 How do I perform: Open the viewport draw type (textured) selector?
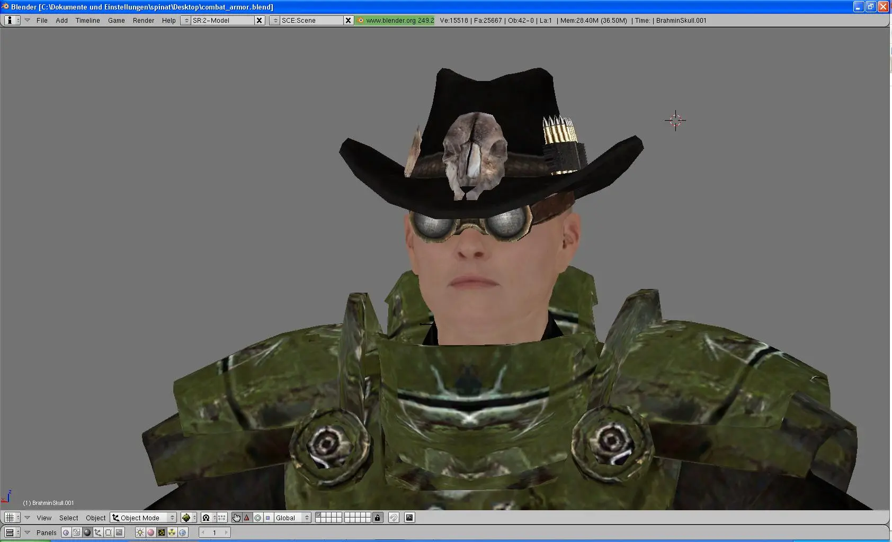[x=189, y=518]
